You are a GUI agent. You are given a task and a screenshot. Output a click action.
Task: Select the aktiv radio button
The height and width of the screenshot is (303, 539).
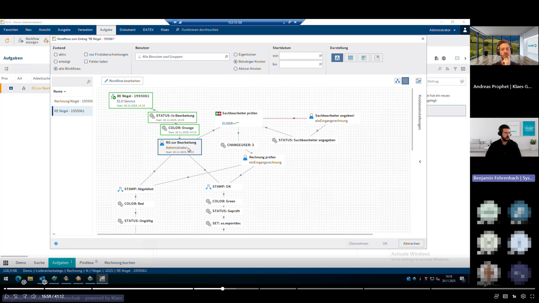(56, 55)
